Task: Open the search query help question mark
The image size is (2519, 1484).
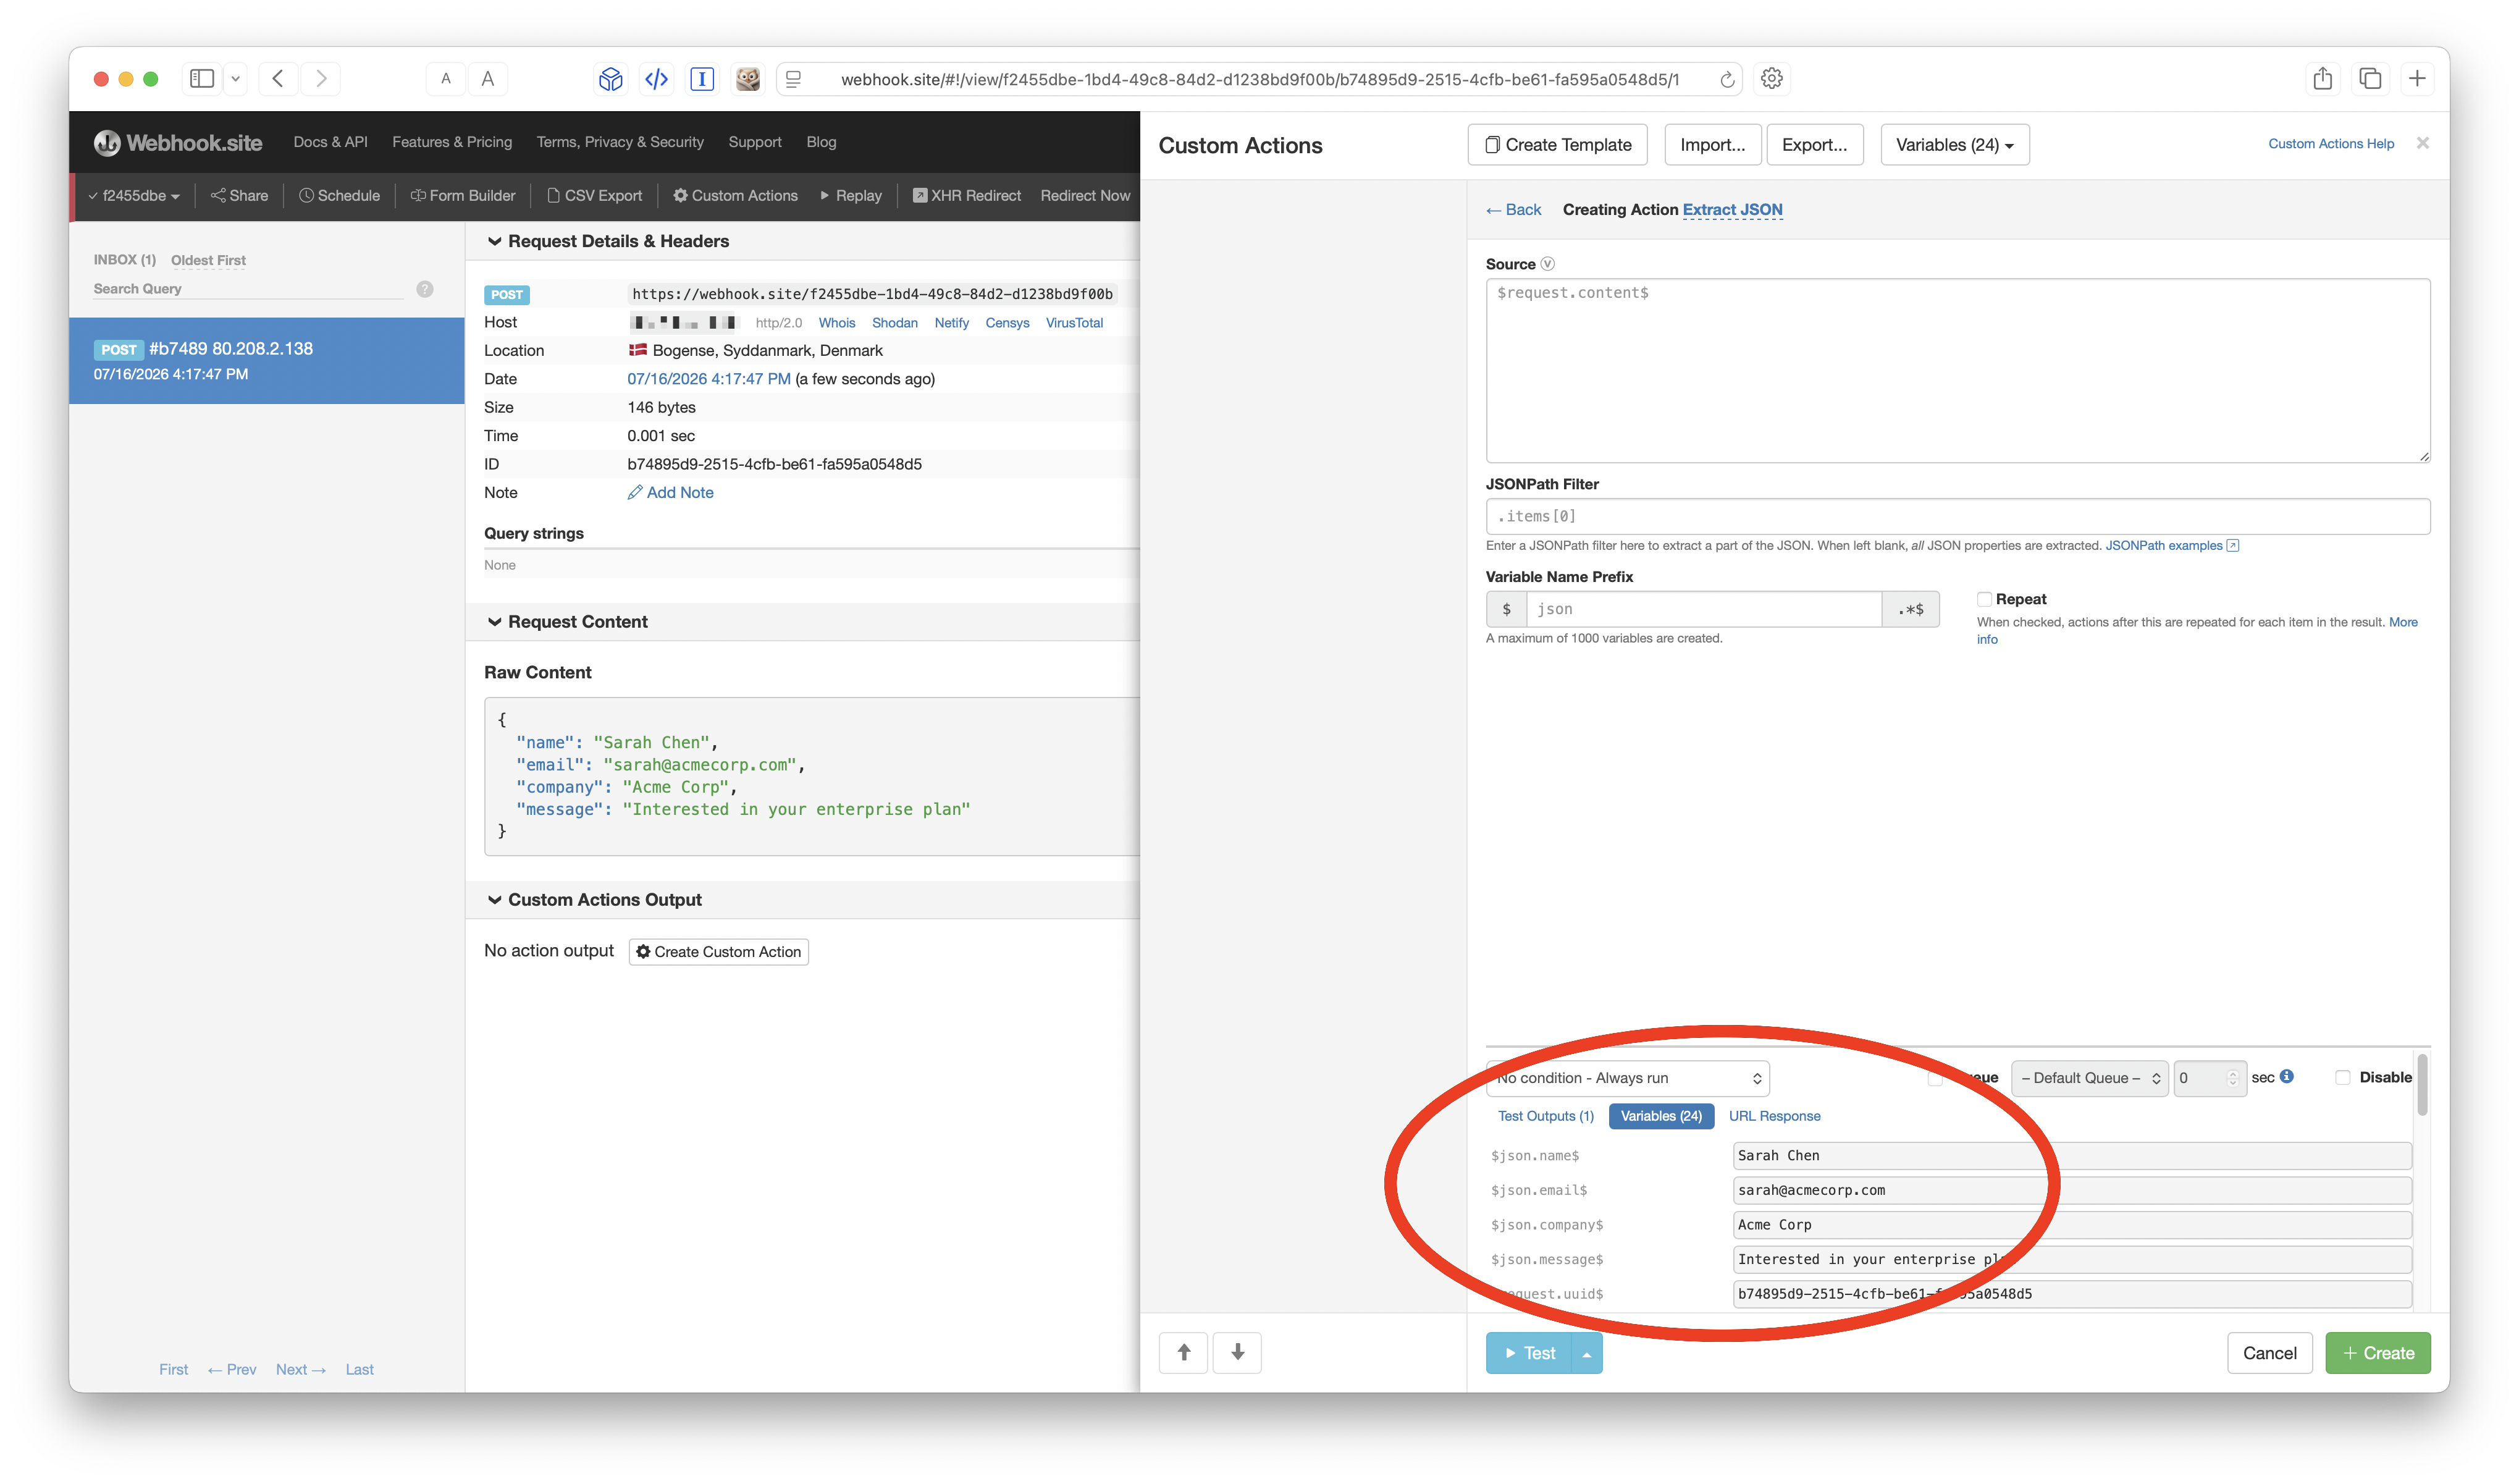Action: [425, 289]
